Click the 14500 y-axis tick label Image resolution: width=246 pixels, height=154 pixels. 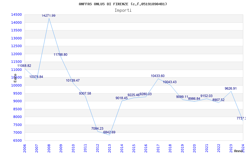(x=16, y=14)
